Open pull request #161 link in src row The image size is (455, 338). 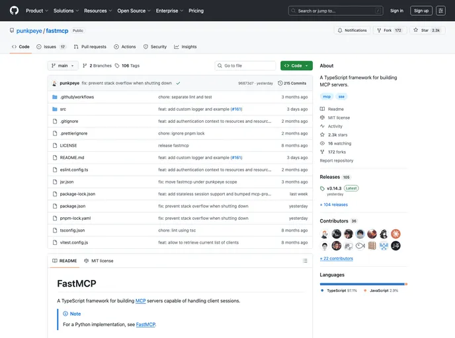pos(236,109)
